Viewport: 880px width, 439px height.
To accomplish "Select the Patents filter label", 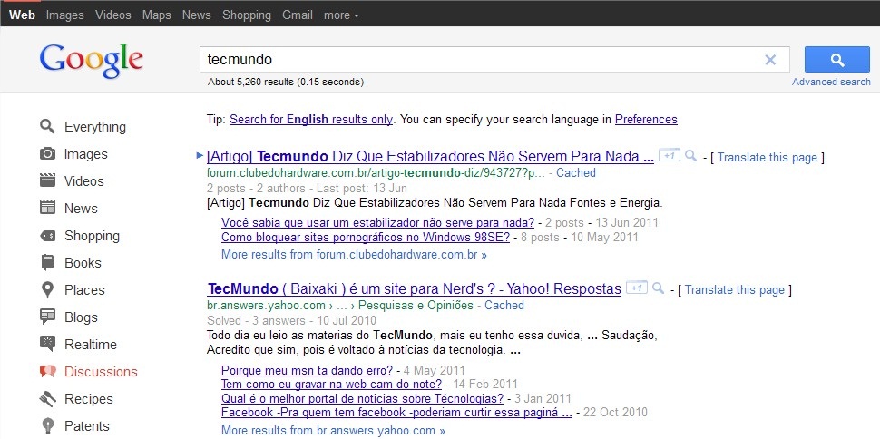I will pyautogui.click(x=87, y=425).
